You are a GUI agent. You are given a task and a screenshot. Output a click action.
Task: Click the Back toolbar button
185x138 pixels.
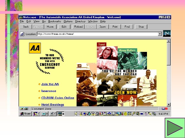point(26,27)
